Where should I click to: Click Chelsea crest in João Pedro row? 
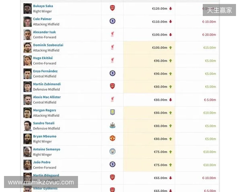coord(112,164)
